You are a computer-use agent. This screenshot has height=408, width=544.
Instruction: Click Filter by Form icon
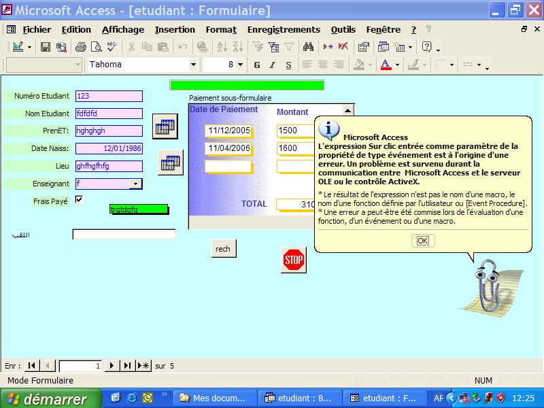[x=273, y=47]
